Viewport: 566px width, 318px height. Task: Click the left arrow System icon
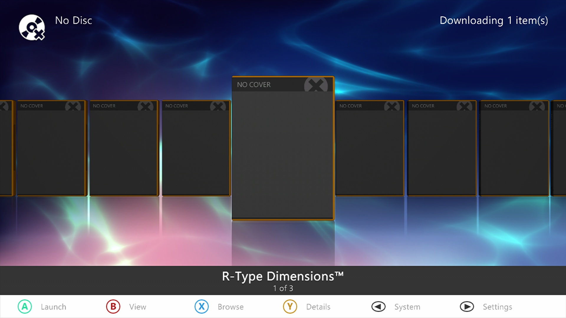pyautogui.click(x=379, y=307)
